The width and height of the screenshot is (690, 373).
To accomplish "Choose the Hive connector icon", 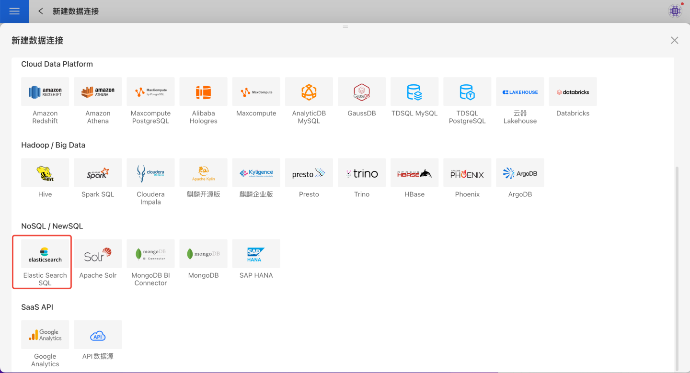I will coord(45,173).
